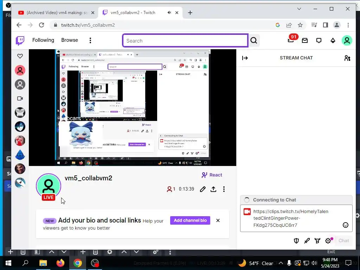Open the Browse page
360x270 pixels.
[x=70, y=40]
